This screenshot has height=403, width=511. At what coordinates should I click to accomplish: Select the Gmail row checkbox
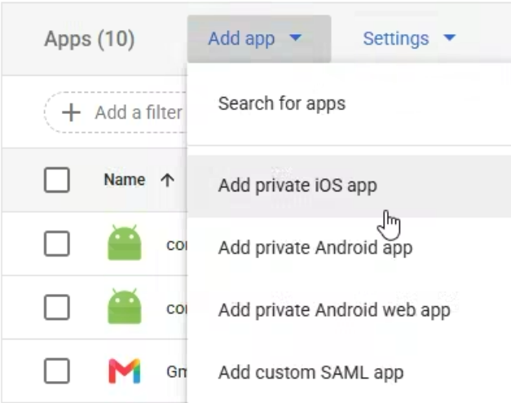pyautogui.click(x=57, y=370)
